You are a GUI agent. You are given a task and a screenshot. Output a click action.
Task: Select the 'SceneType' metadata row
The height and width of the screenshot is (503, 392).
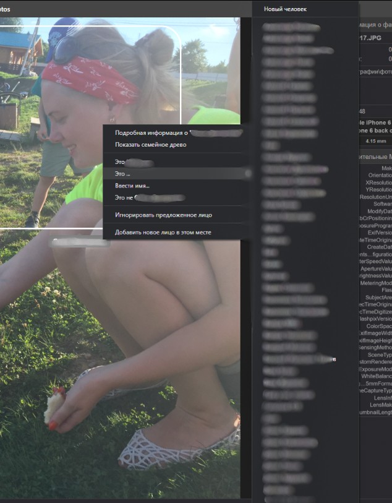380,355
